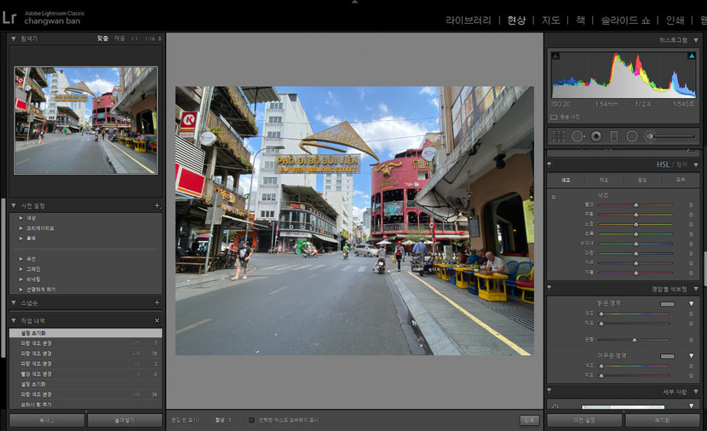The height and width of the screenshot is (431, 707).
Task: Expand the 비네팅 preset group
Action: click(20, 279)
